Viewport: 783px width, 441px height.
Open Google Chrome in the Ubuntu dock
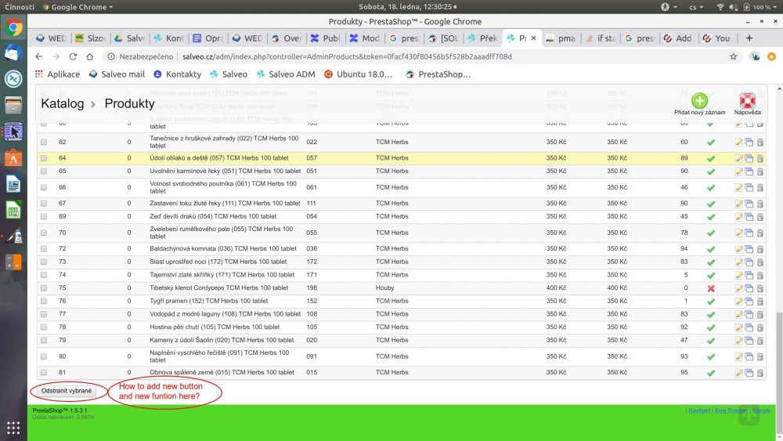13,27
